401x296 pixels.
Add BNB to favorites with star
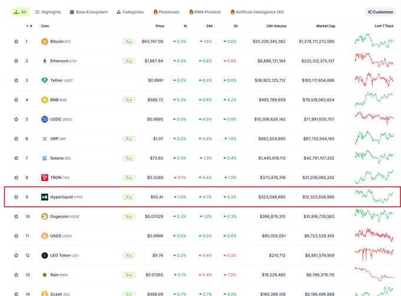pyautogui.click(x=16, y=100)
